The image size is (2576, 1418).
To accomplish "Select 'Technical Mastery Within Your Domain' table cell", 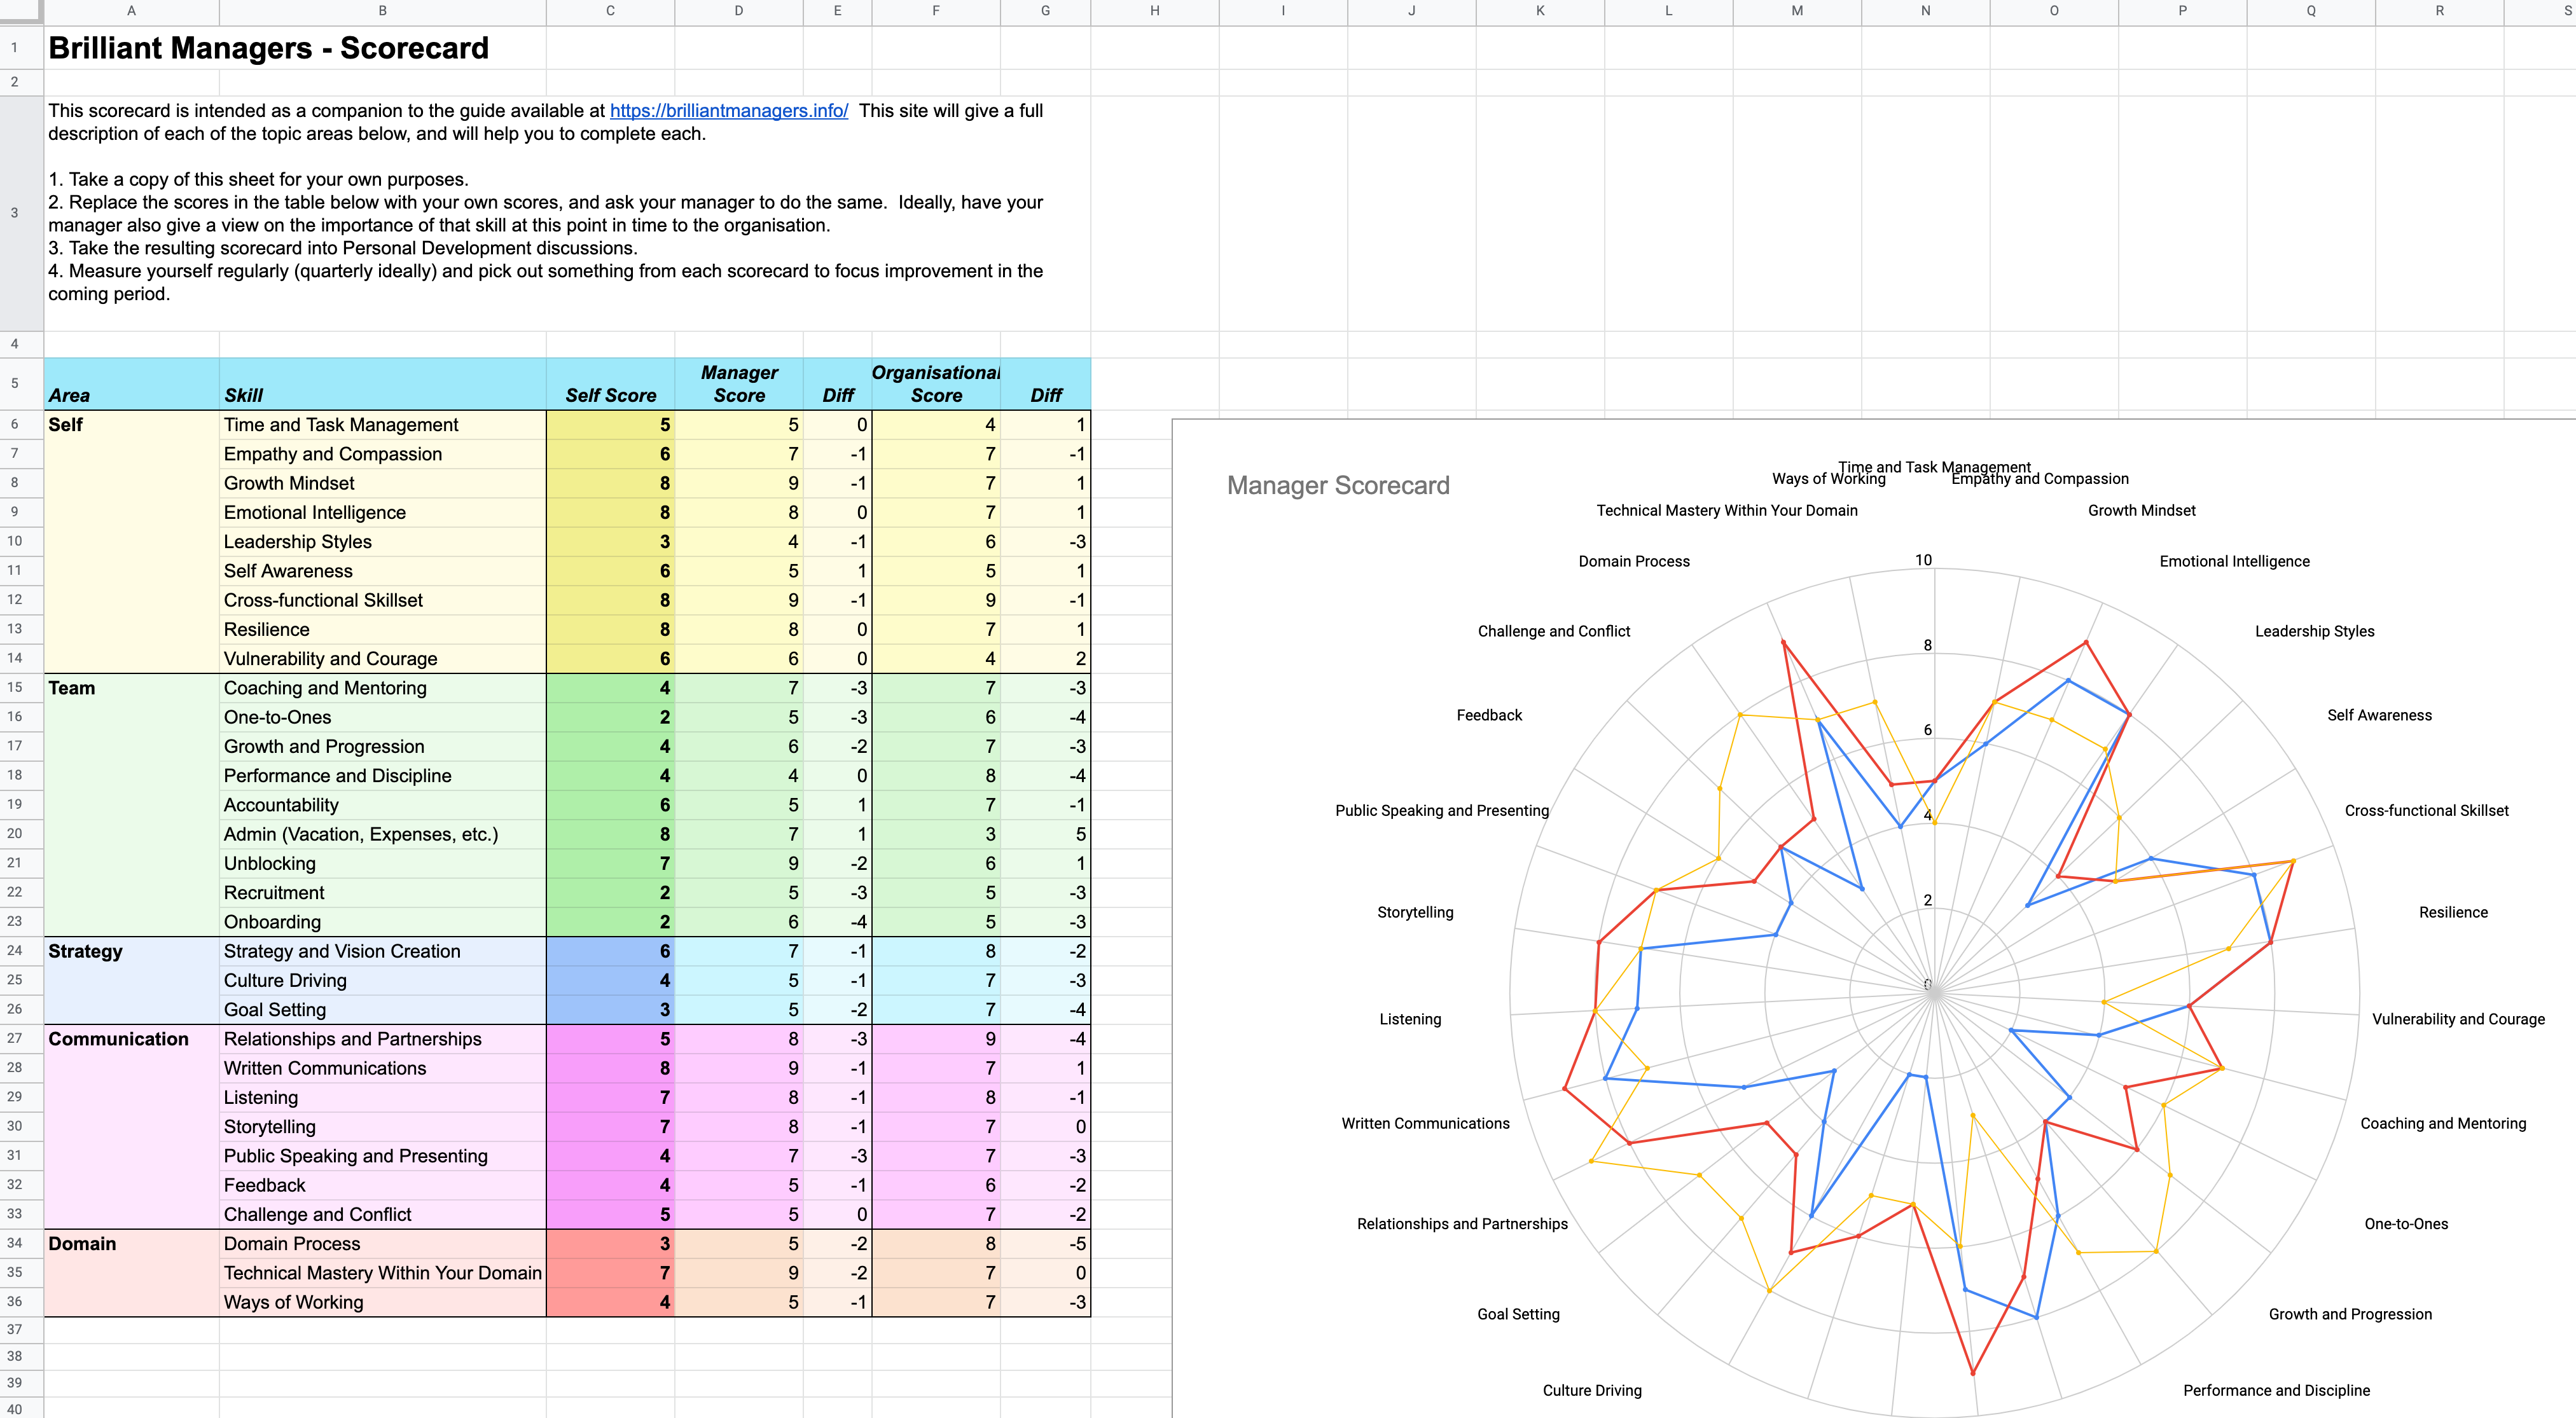I will pos(382,1273).
